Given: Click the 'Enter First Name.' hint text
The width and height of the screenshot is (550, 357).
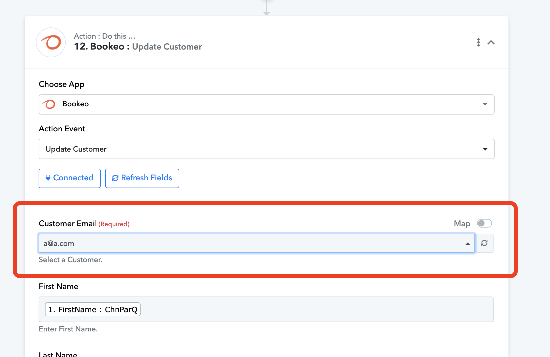Looking at the screenshot, I should 68,329.
